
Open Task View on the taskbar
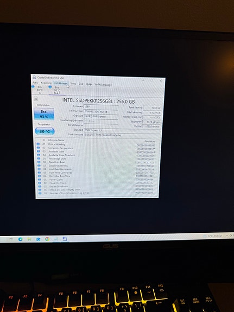11,239
